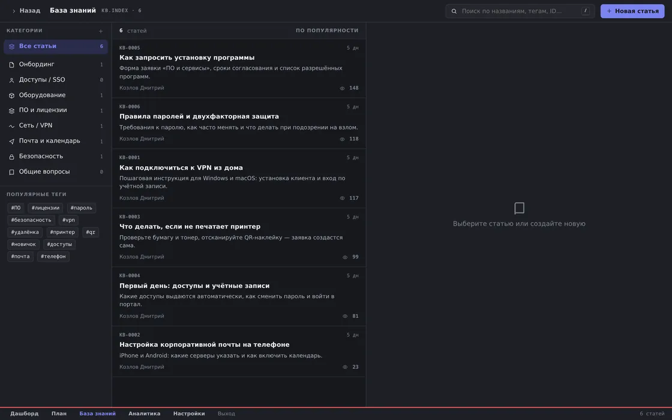Open the По популярности sort control

327,31
